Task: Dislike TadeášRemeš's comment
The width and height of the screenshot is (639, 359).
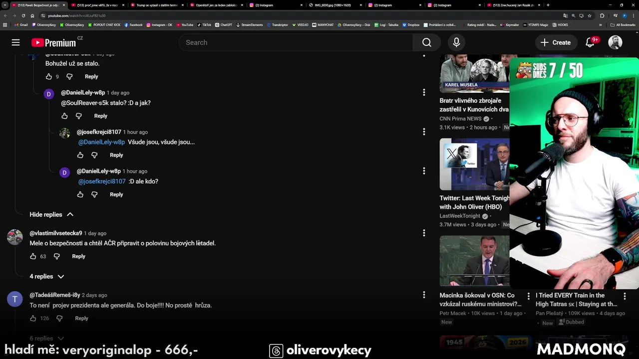Action: (x=59, y=318)
